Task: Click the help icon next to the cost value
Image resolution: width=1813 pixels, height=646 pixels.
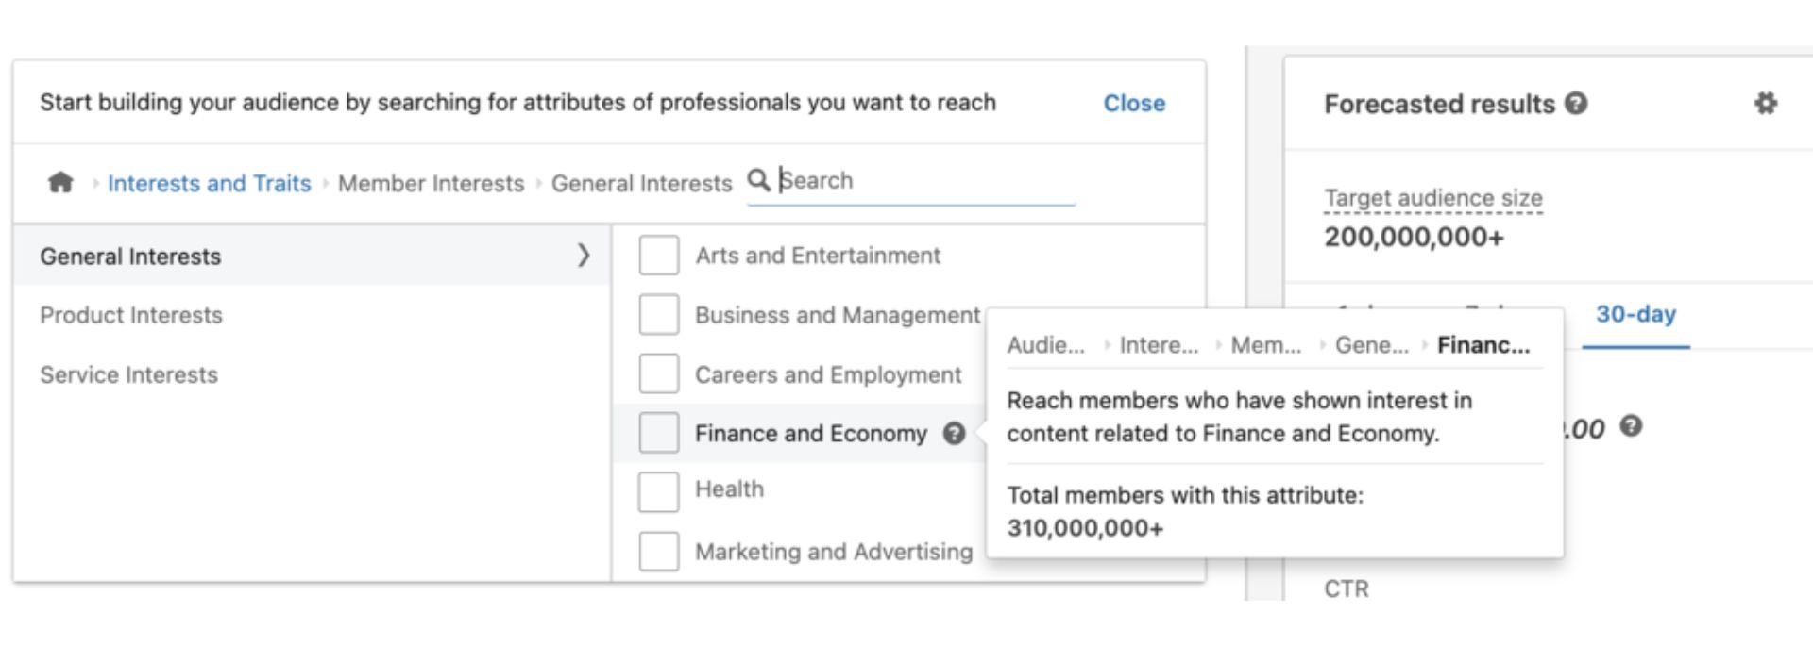Action: (1630, 426)
